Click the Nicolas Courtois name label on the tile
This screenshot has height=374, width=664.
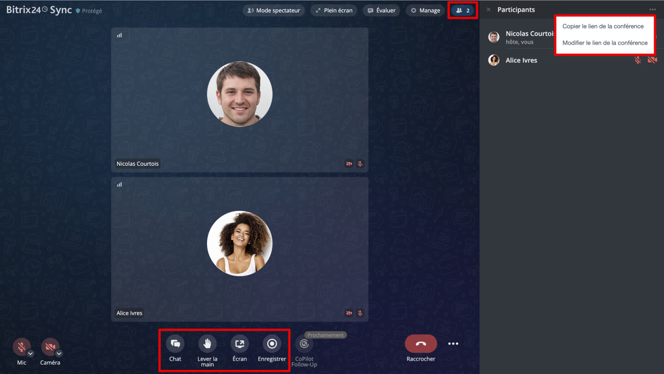point(137,164)
